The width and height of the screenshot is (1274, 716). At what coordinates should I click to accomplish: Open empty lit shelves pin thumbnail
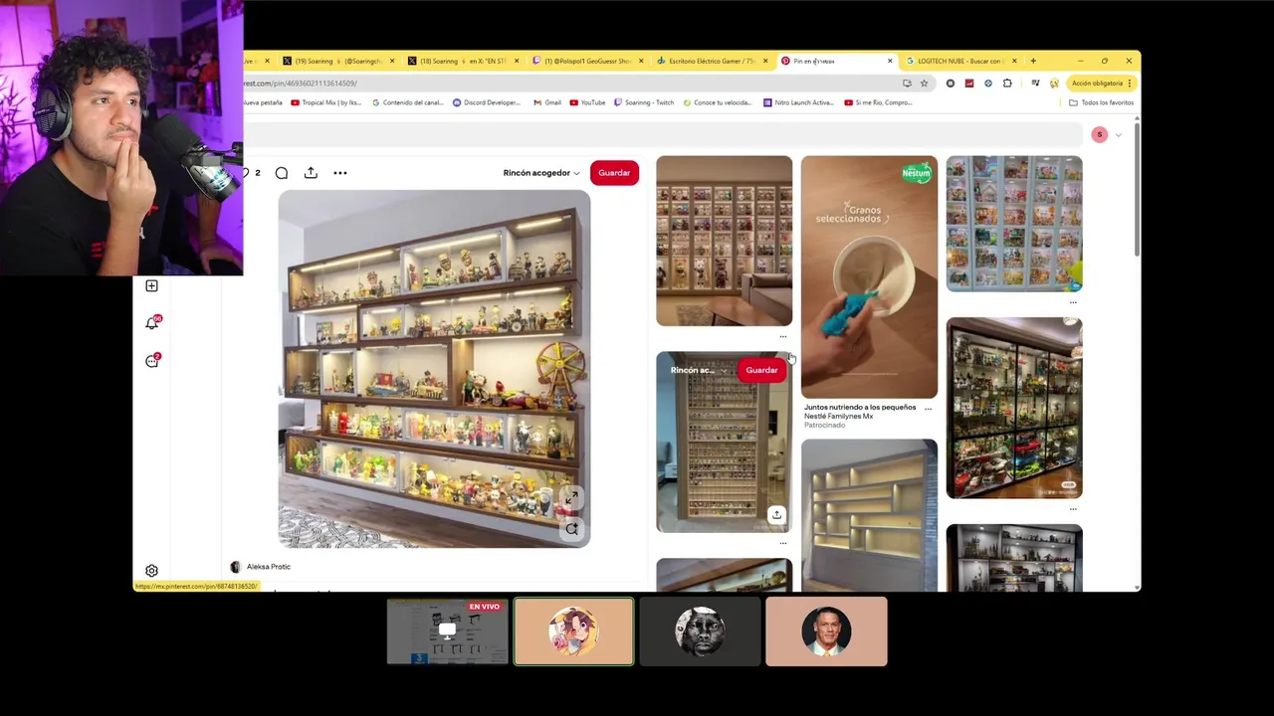coord(869,515)
